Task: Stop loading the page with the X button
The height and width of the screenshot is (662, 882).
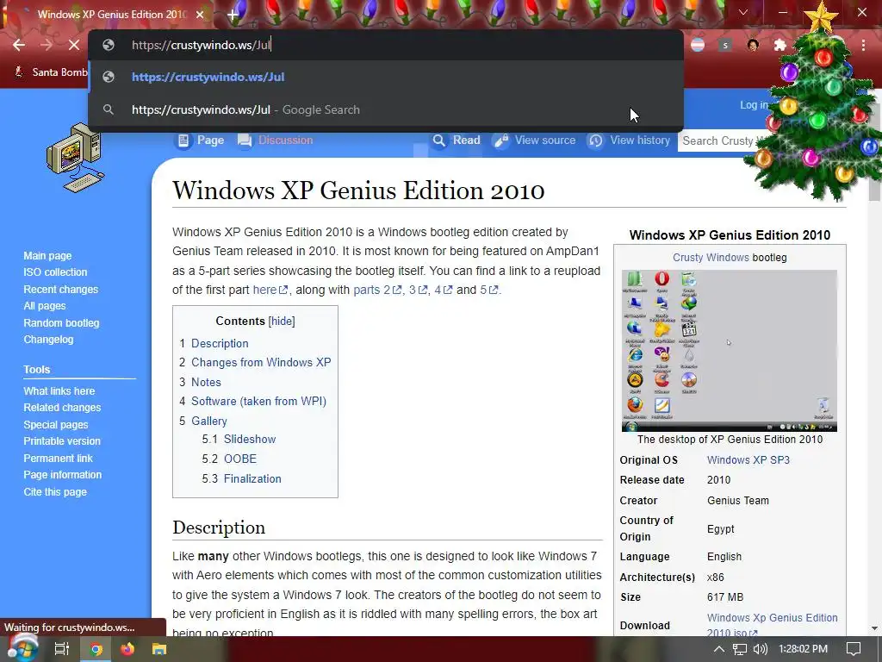Action: click(74, 45)
